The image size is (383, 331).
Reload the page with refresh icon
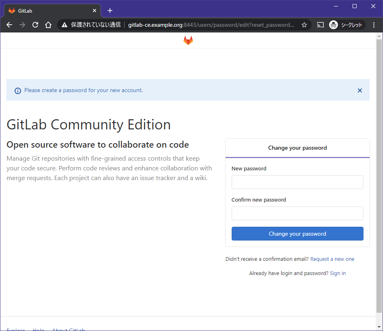coord(35,25)
